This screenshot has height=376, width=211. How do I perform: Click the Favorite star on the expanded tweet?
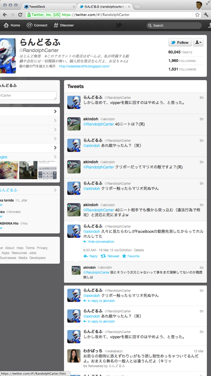pos(131,256)
